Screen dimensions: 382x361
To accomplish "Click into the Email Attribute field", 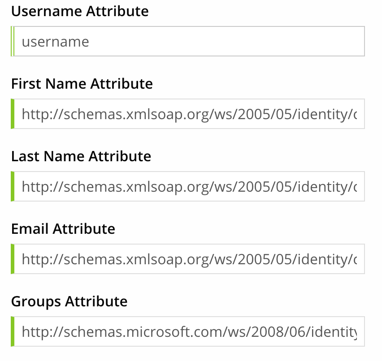I will point(224,259).
